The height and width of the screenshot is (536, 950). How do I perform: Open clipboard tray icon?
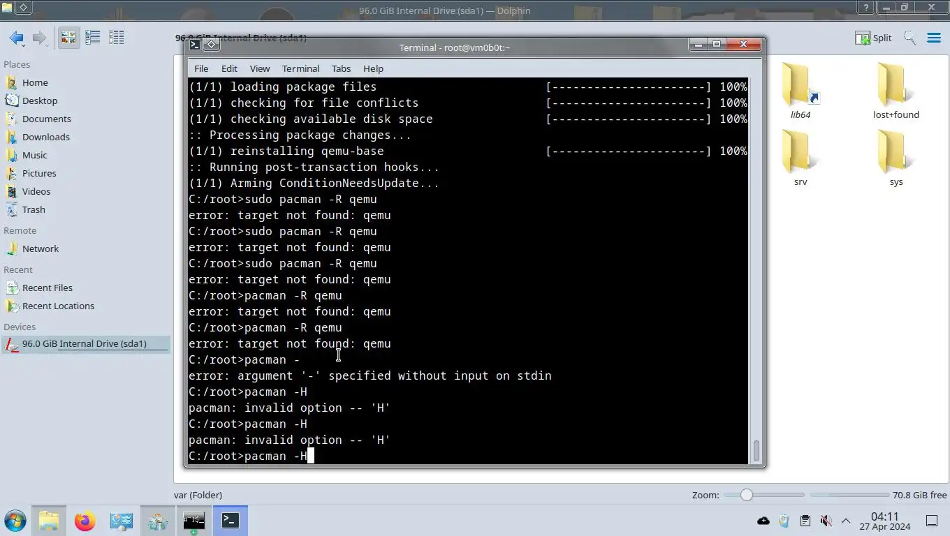[x=805, y=521]
